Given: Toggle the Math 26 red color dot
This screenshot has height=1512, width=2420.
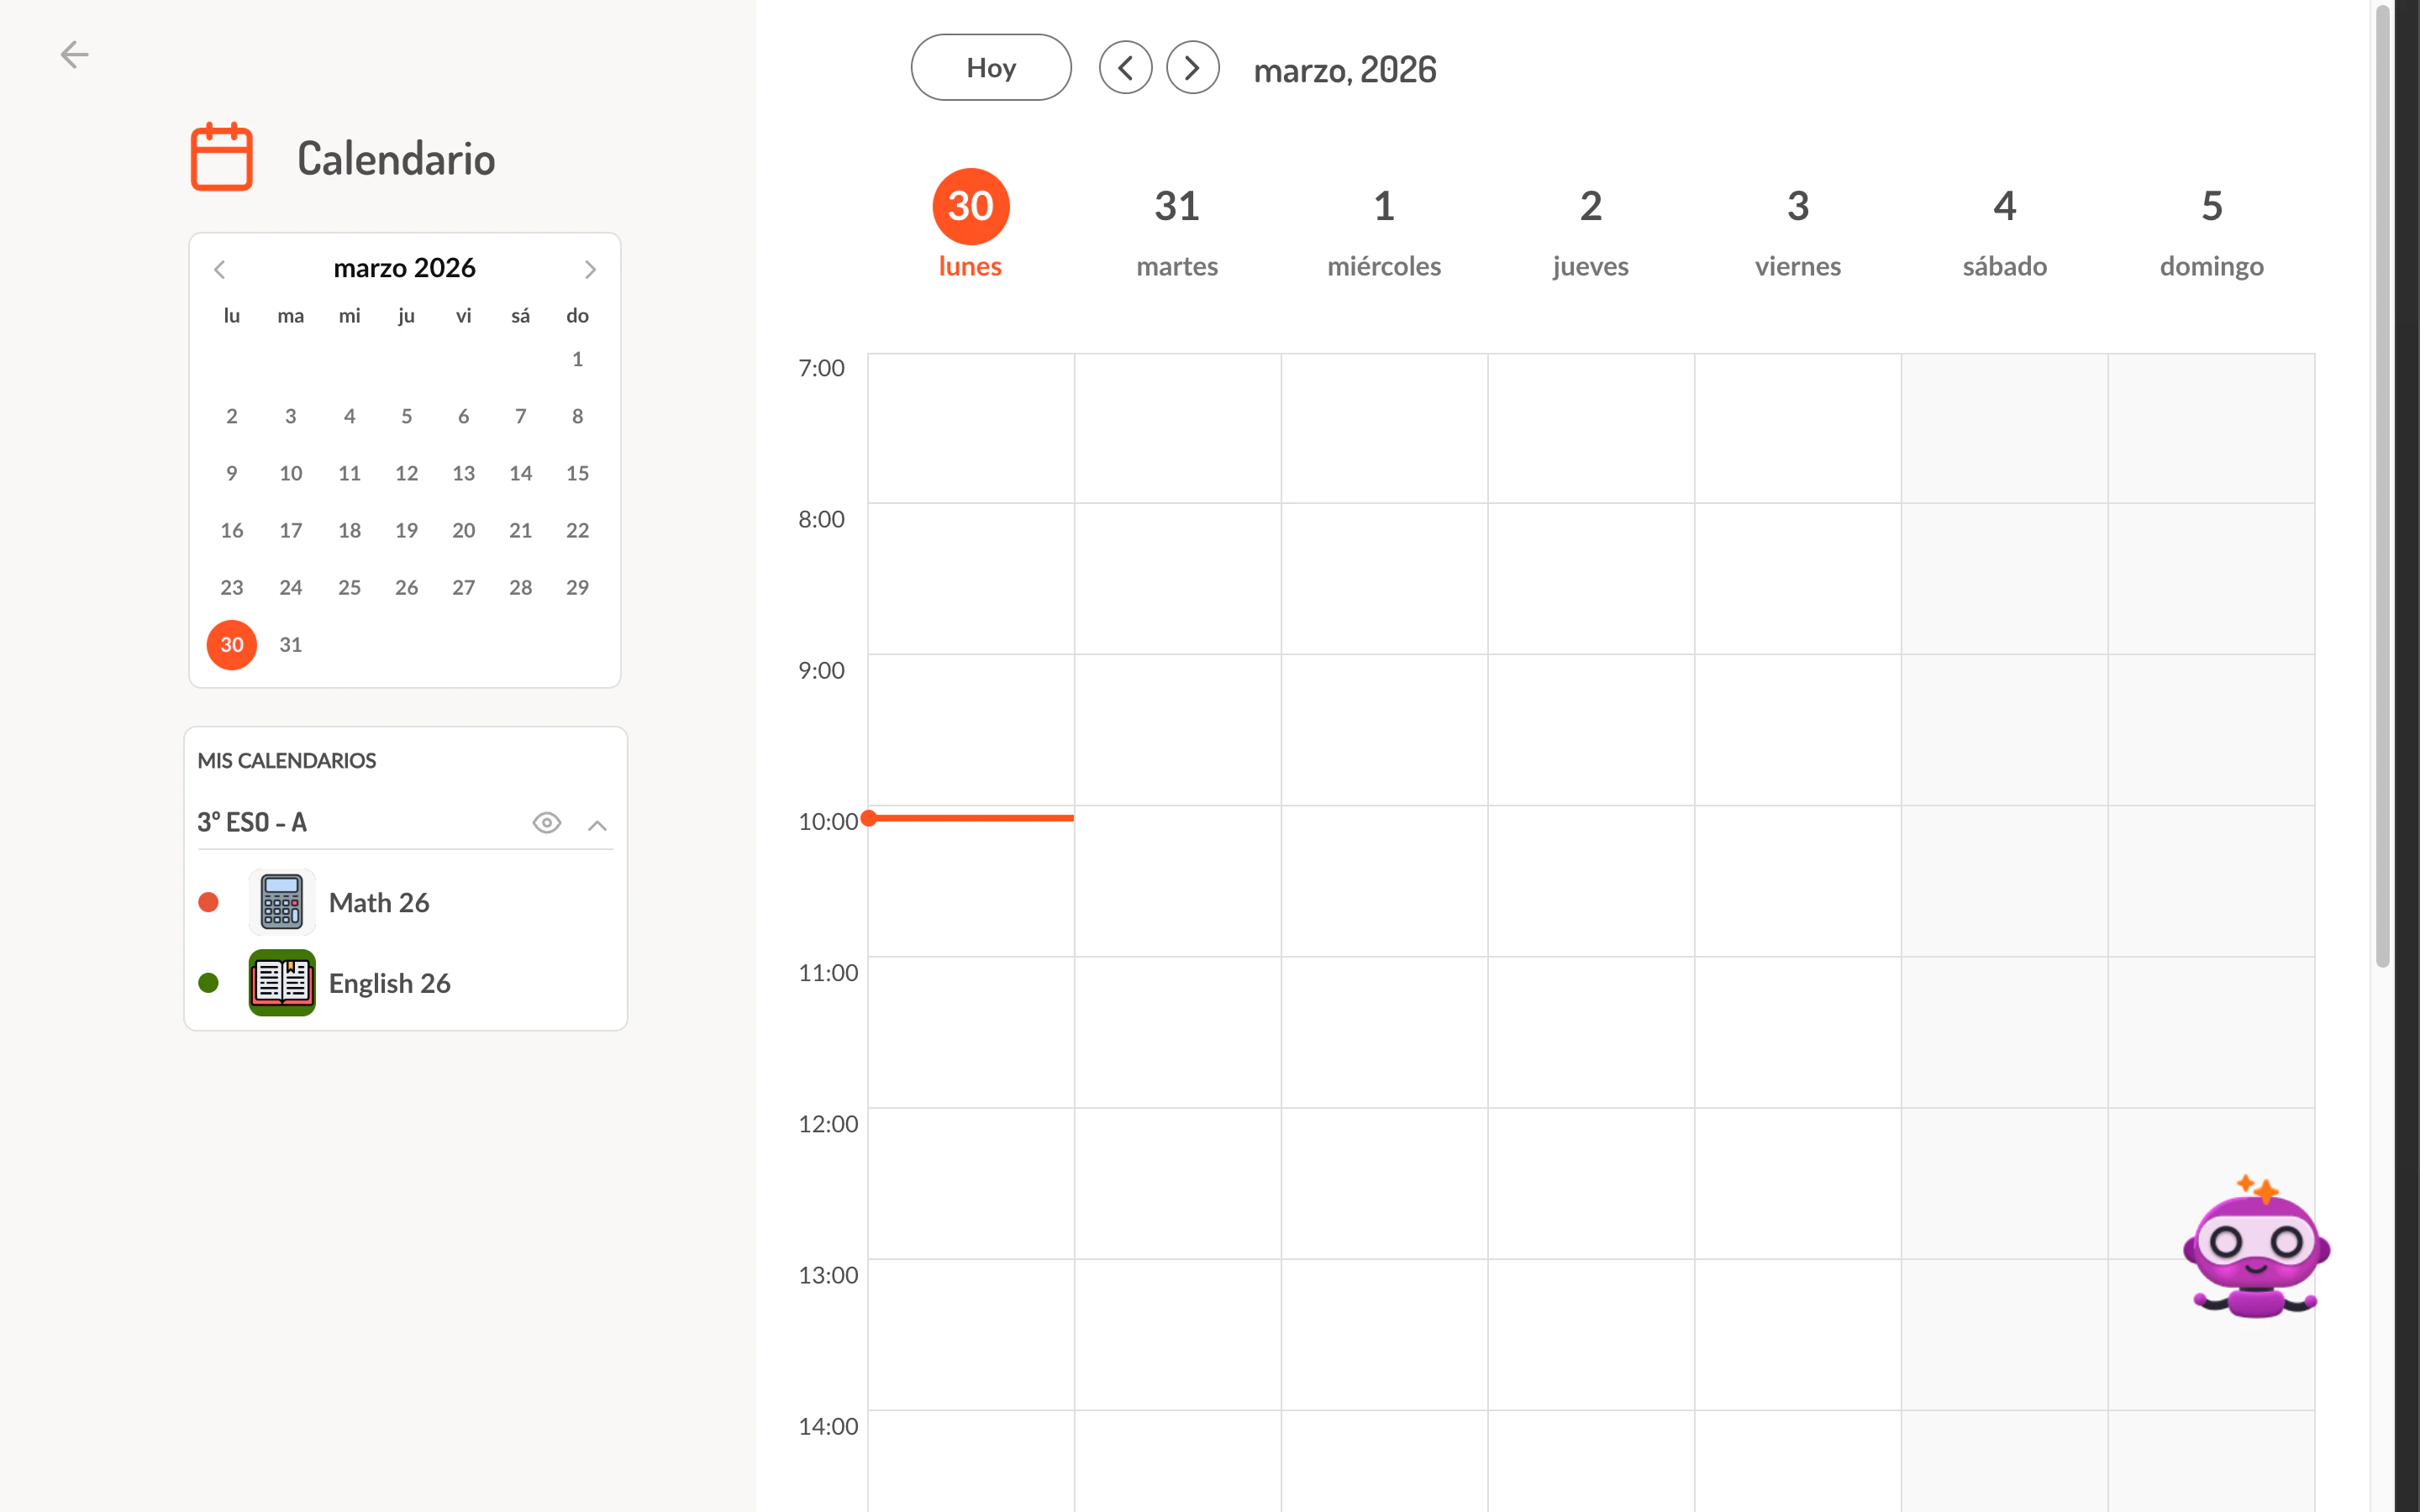Looking at the screenshot, I should (x=209, y=902).
